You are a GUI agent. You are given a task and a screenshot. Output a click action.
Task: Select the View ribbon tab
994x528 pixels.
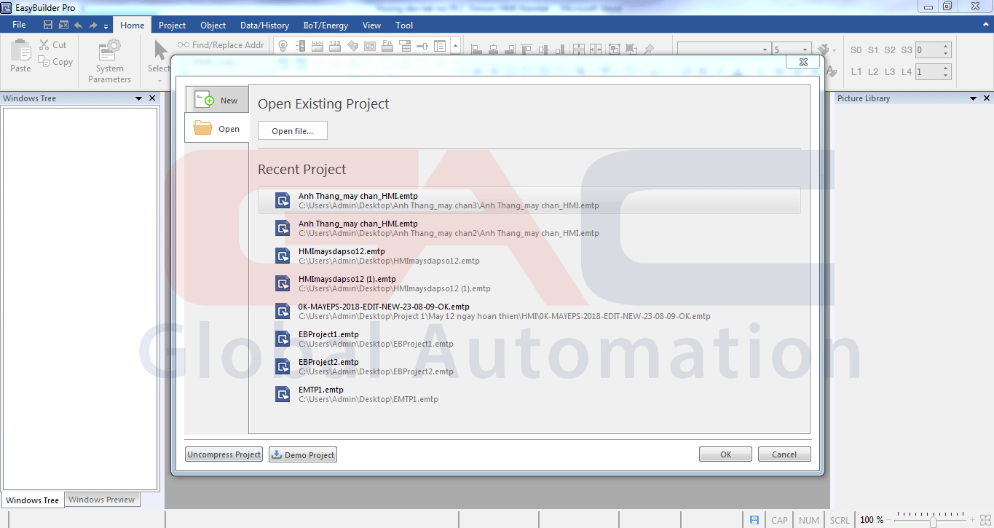[371, 25]
